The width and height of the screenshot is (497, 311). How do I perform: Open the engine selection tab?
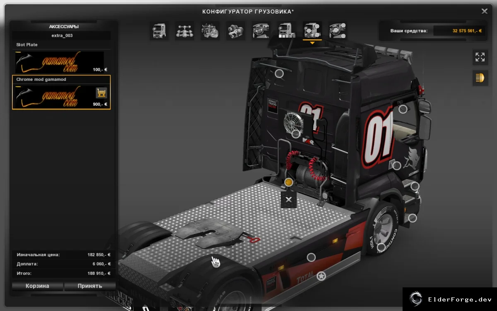pos(210,31)
